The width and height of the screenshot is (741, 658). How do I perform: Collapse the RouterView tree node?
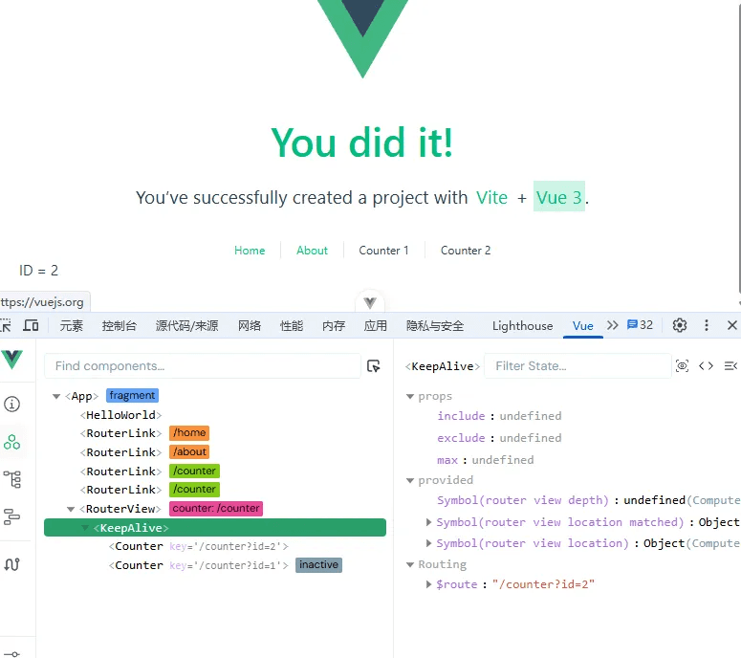click(x=71, y=509)
